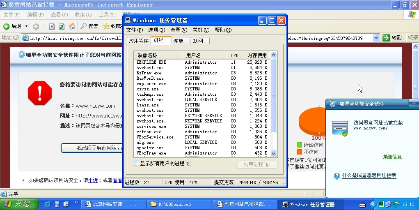Viewport: 419px width, 210px height.
Task: Click the third quick launch icon
Action: (x=66, y=204)
